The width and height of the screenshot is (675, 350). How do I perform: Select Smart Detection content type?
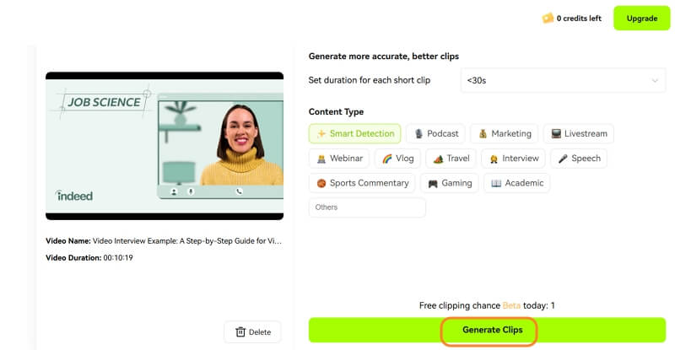click(354, 133)
